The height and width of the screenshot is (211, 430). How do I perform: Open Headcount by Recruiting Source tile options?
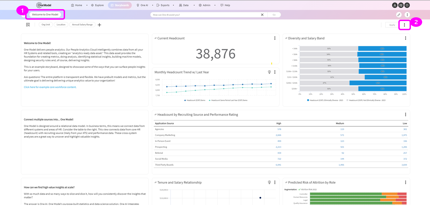coord(405,115)
